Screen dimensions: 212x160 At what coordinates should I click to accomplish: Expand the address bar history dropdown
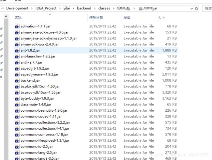[x=191, y=8]
